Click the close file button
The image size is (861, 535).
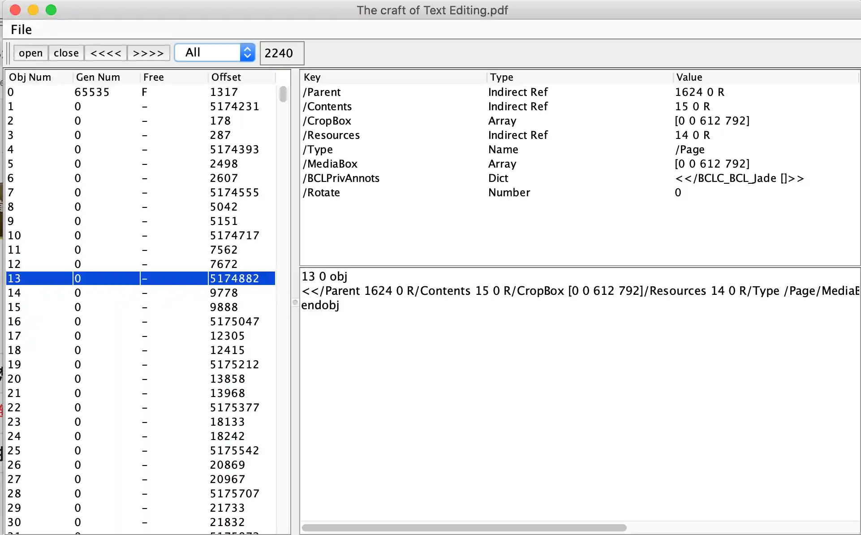point(66,53)
